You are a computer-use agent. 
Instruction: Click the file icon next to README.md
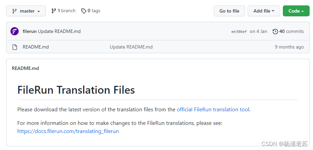tap(15, 47)
